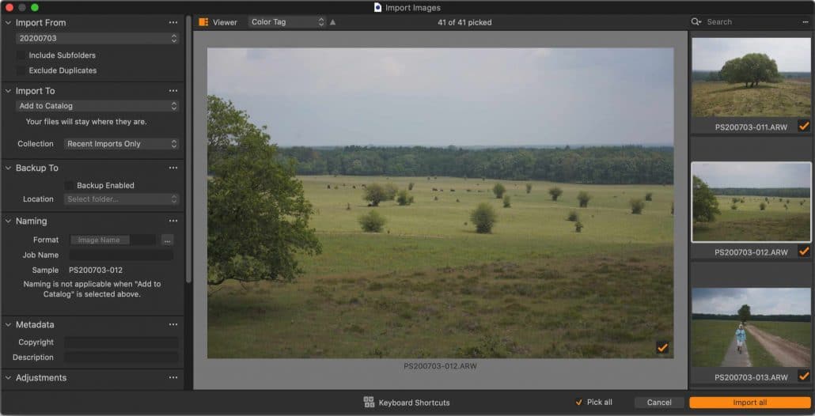Collapse the Import From section

[x=9, y=23]
